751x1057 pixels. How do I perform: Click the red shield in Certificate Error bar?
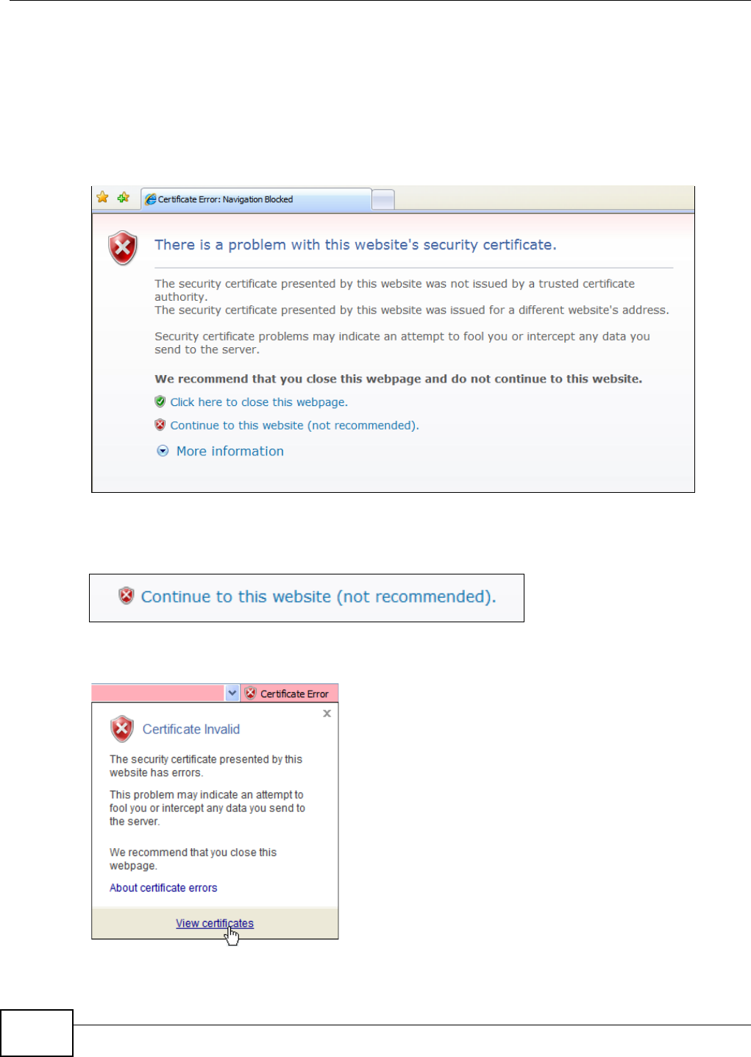point(250,693)
